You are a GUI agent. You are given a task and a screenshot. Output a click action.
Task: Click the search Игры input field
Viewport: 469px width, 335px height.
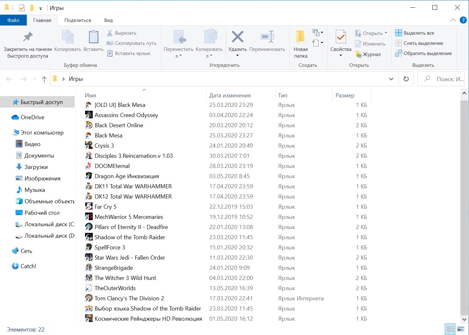(441, 79)
